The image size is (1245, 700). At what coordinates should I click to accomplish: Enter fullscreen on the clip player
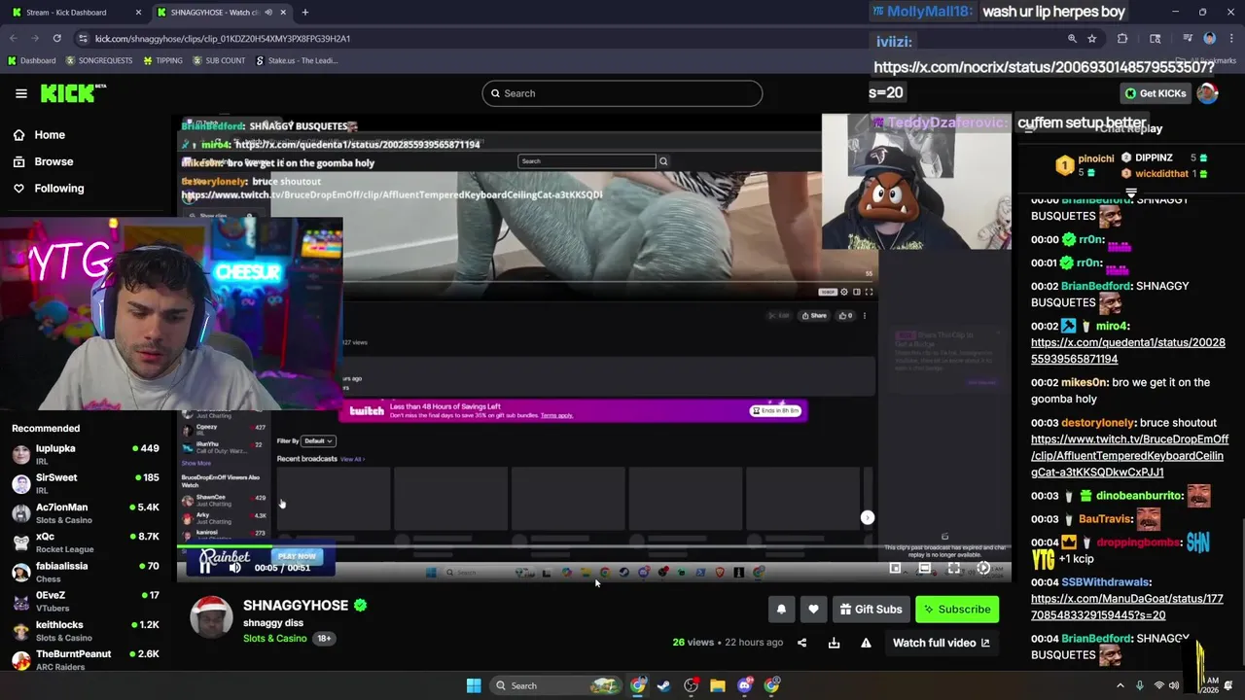pyautogui.click(x=954, y=568)
